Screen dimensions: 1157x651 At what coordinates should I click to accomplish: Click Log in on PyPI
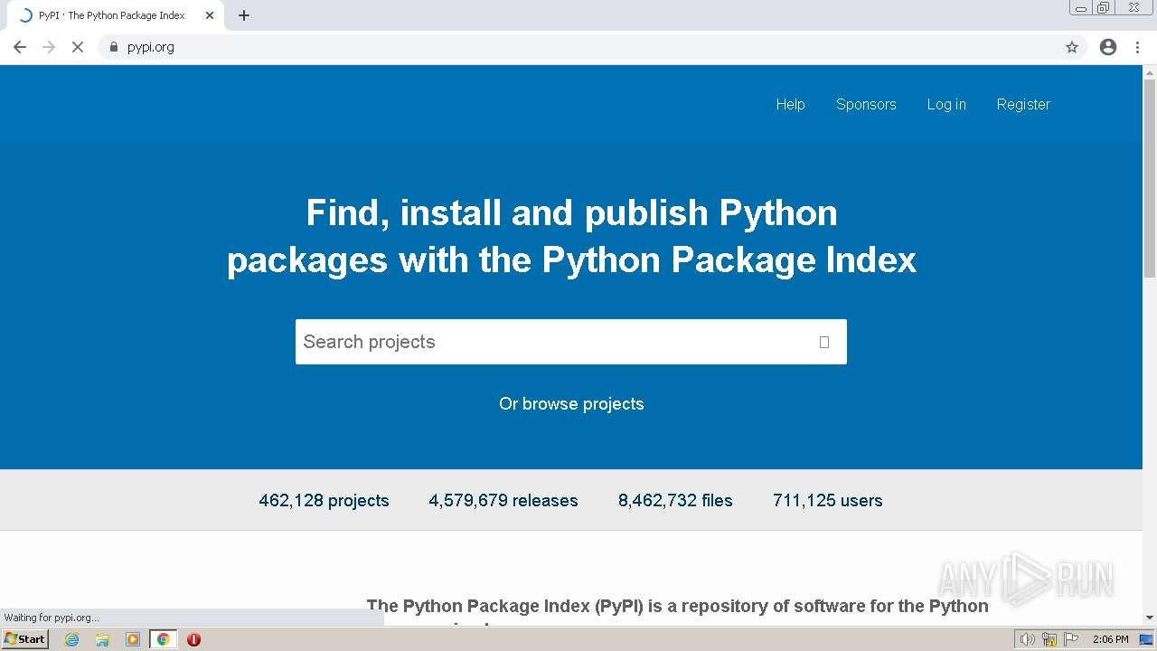coord(946,104)
